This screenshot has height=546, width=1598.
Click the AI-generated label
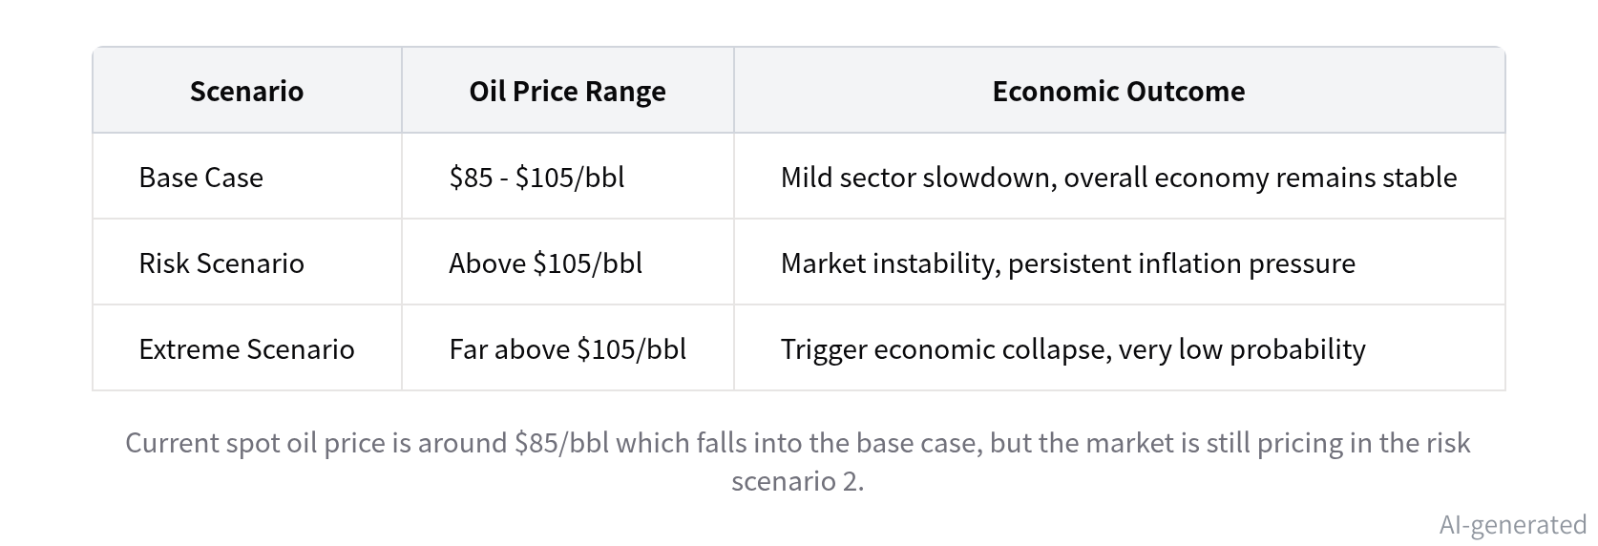click(x=1513, y=524)
